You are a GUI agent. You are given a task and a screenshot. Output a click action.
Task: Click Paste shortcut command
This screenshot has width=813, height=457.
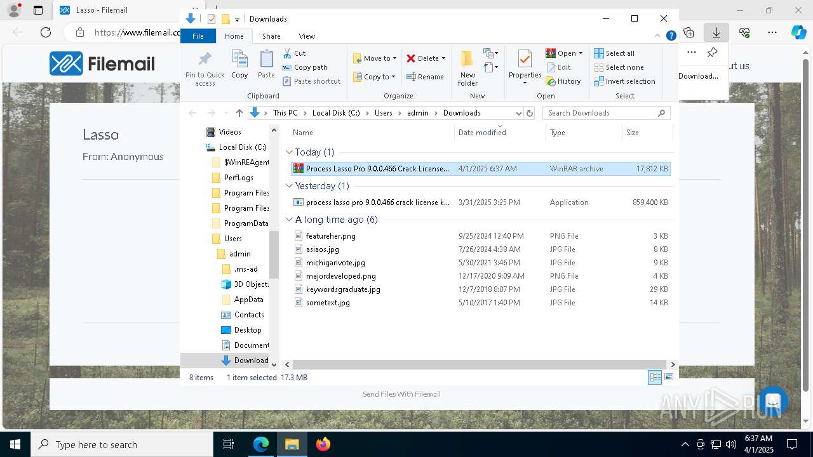coord(312,81)
